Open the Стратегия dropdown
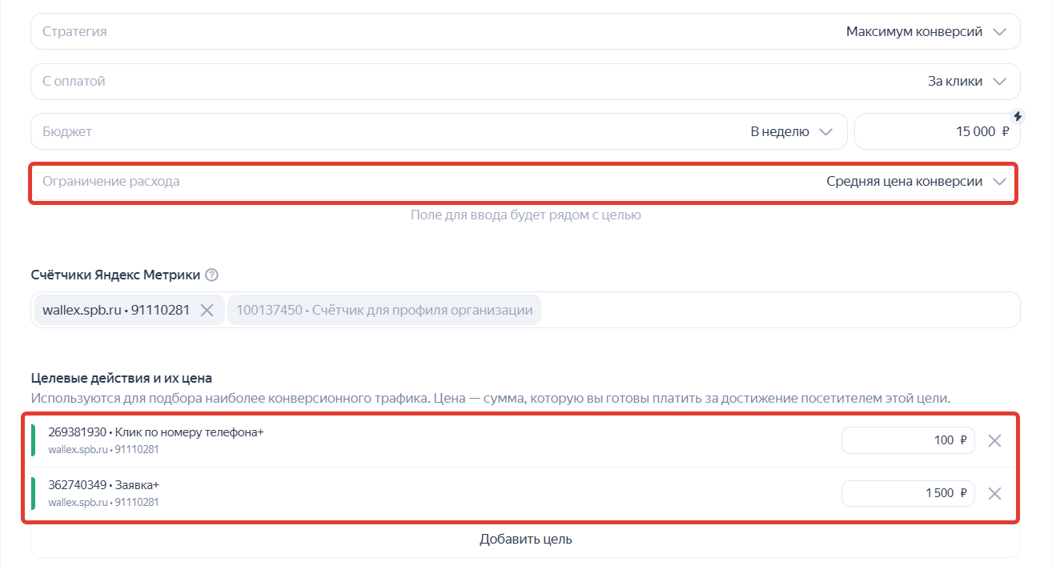Screen dimensions: 1052x566 coord(525,32)
